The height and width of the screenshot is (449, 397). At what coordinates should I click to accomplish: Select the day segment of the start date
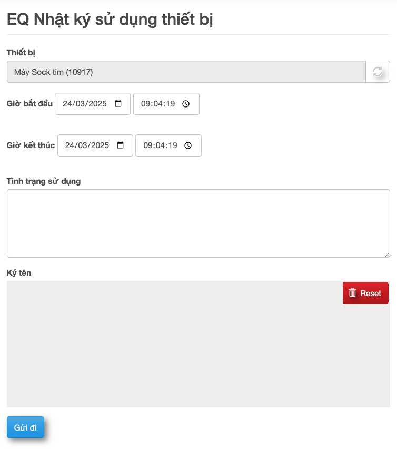(x=67, y=104)
